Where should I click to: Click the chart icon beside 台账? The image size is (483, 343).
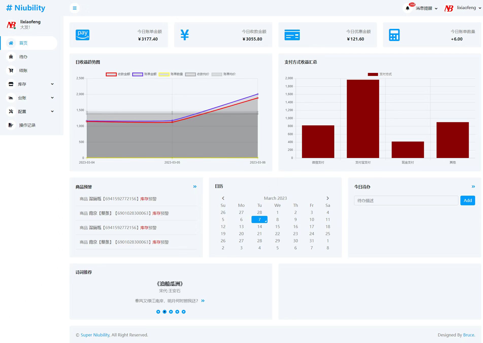pos(11,98)
